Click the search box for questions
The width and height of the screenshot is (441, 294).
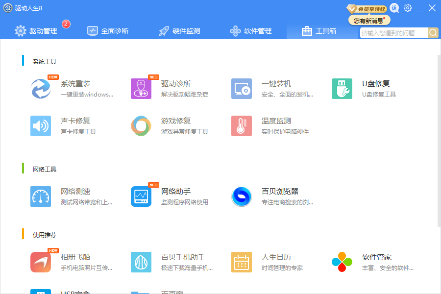coord(393,33)
